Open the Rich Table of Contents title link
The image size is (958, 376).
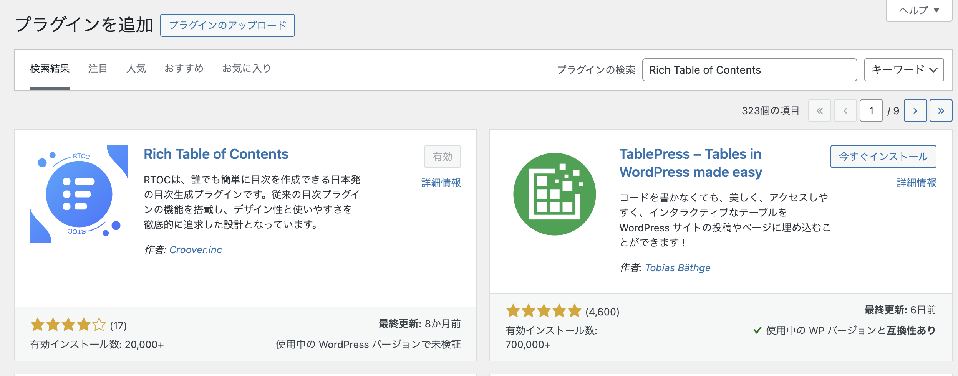[x=216, y=154]
